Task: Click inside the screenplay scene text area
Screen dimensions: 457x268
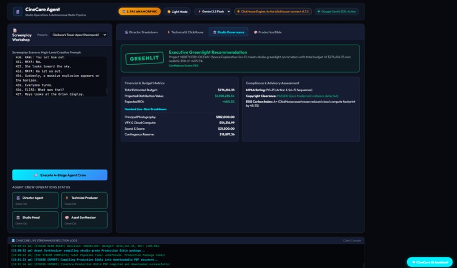Action: 60,76
